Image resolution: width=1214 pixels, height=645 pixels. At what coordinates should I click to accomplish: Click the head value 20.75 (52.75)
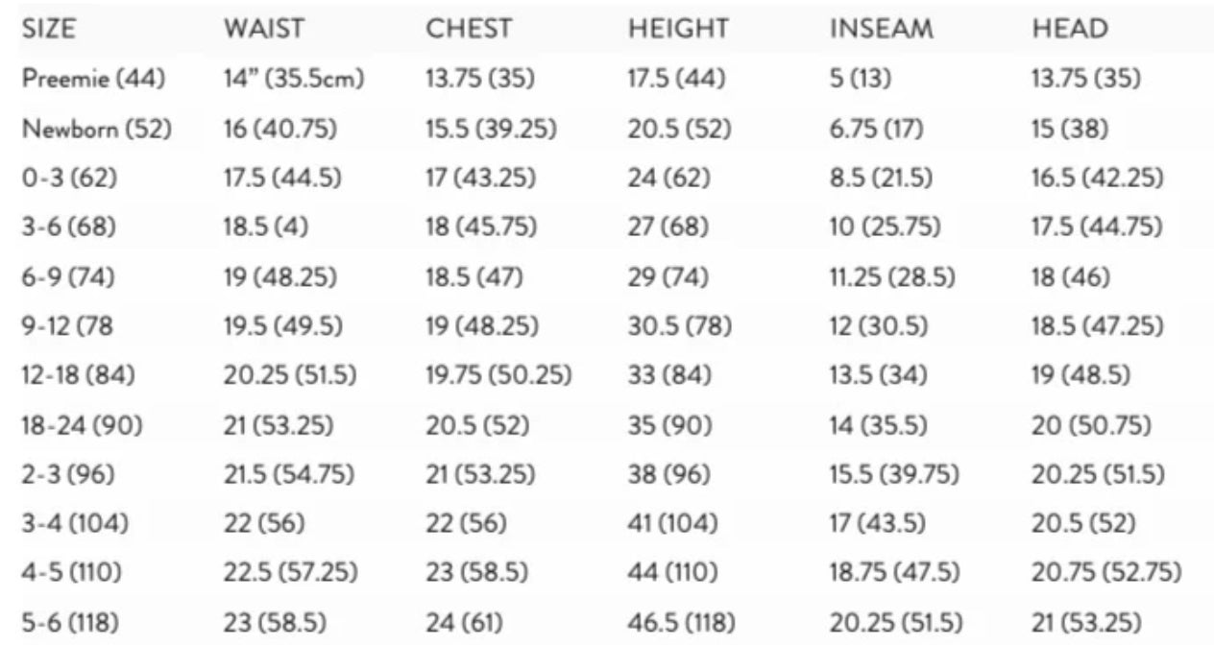click(x=1106, y=573)
